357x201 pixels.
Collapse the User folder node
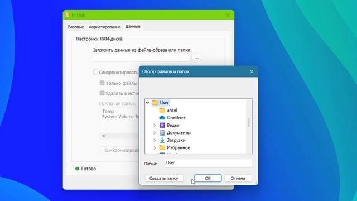[x=147, y=103]
